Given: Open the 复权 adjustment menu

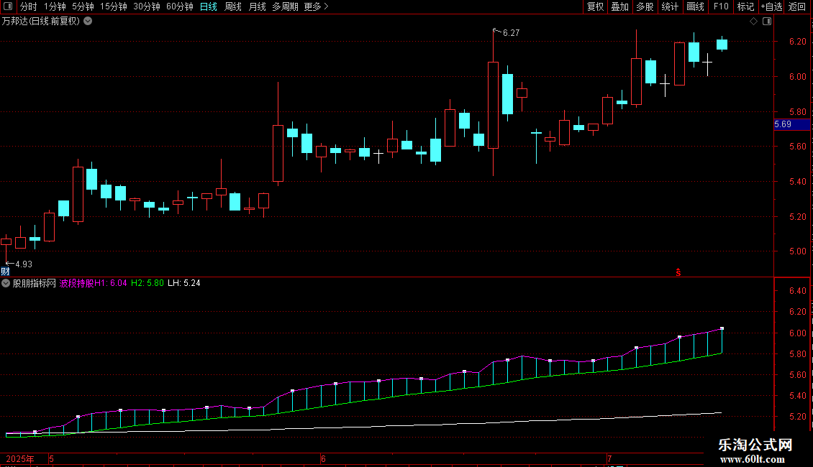Looking at the screenshot, I should click(x=595, y=6).
